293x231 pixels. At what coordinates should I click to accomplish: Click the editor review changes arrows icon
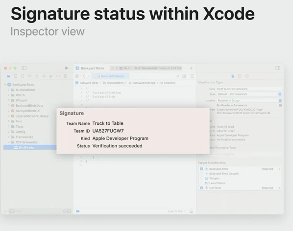[178, 76]
